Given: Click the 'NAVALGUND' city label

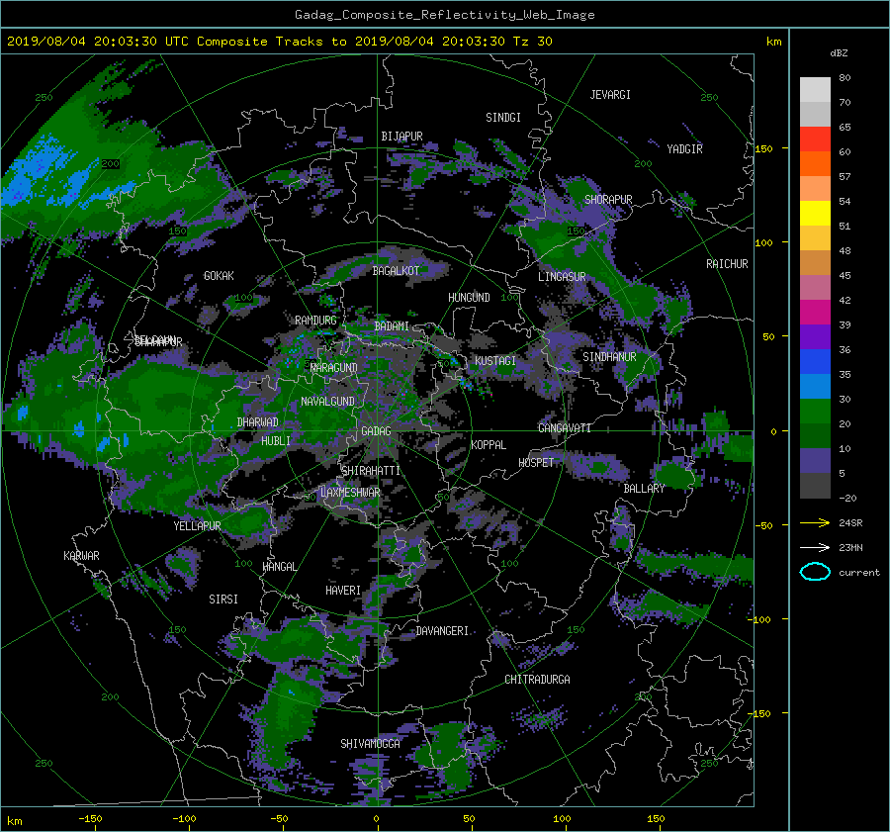Looking at the screenshot, I should tap(327, 402).
